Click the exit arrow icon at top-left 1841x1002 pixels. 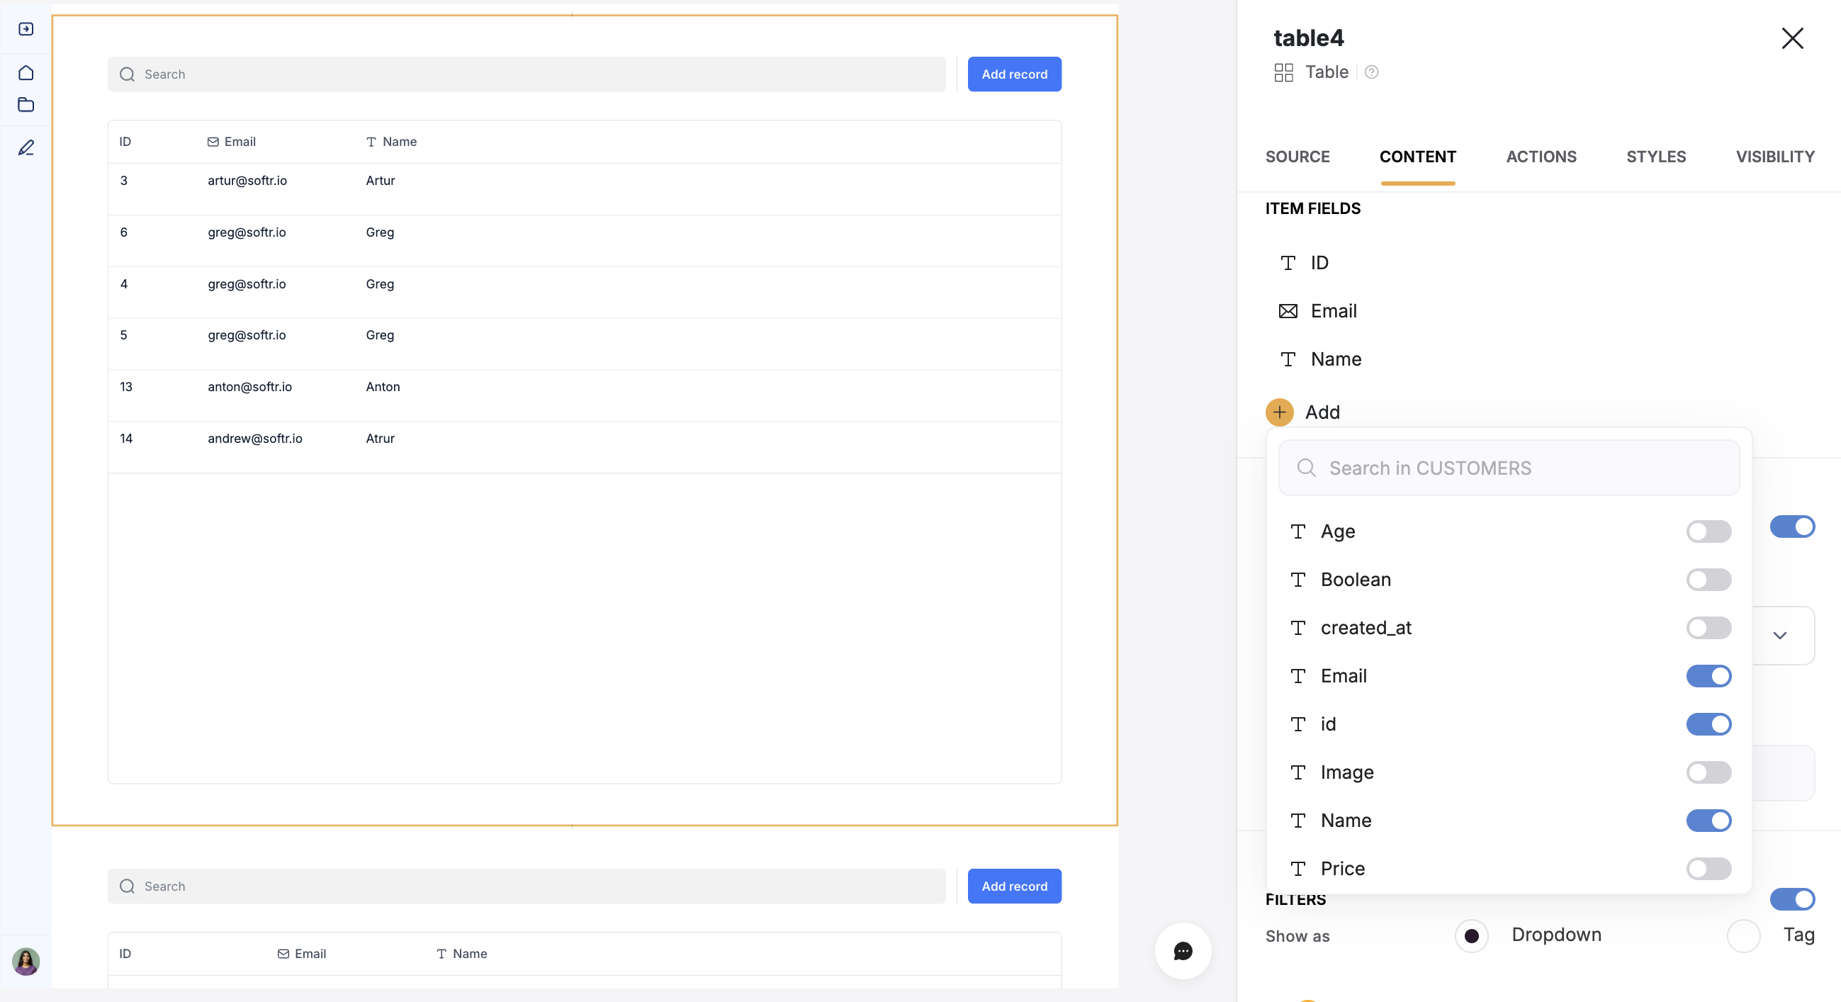(x=26, y=29)
